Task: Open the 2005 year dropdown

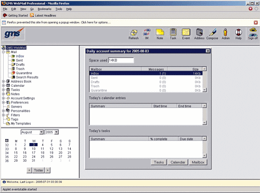Action: tap(56, 132)
